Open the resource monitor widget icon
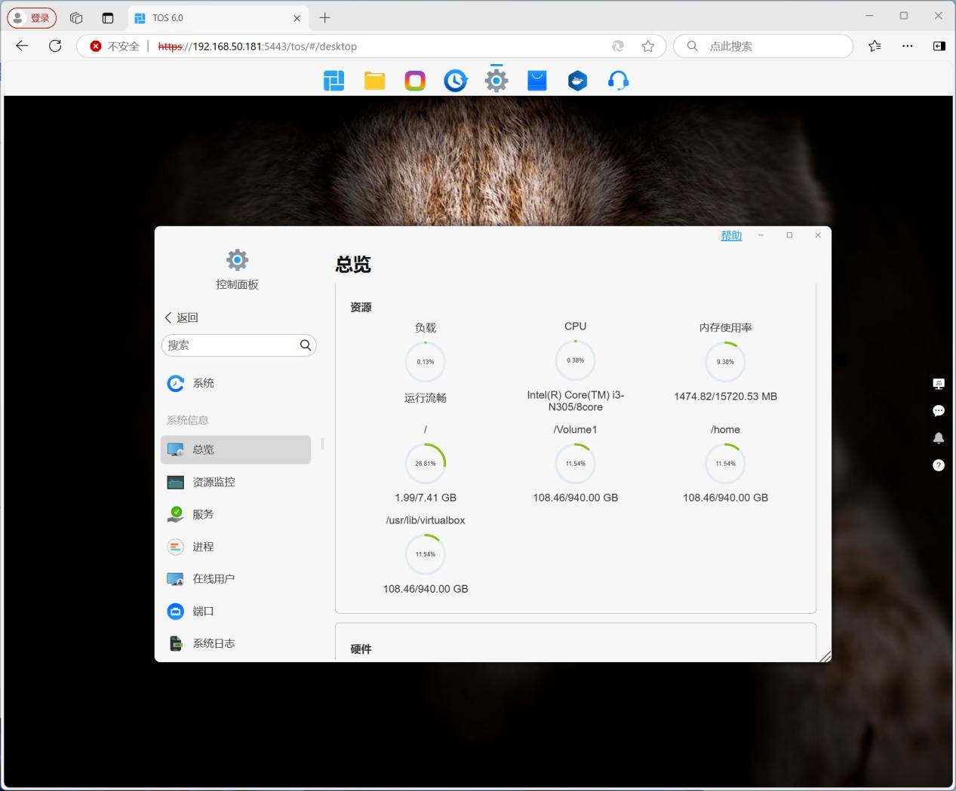The image size is (956, 791). [x=938, y=384]
